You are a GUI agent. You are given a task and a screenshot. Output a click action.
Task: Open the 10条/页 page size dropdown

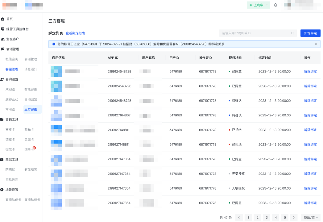pyautogui.click(x=311, y=217)
